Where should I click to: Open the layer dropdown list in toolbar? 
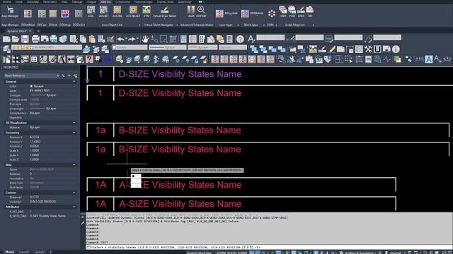[x=47, y=47]
